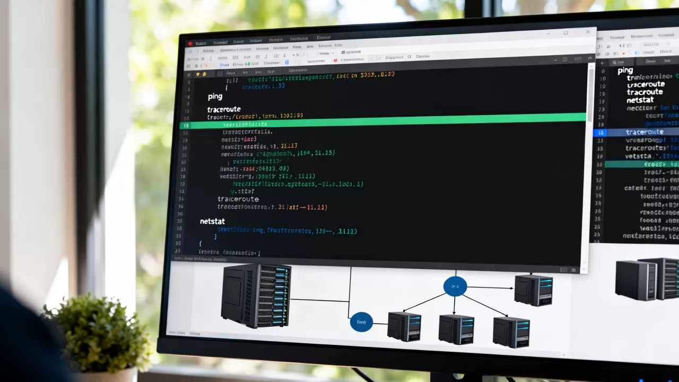Click the red dot icon in title bar
This screenshot has width=679, height=382.
(x=190, y=44)
